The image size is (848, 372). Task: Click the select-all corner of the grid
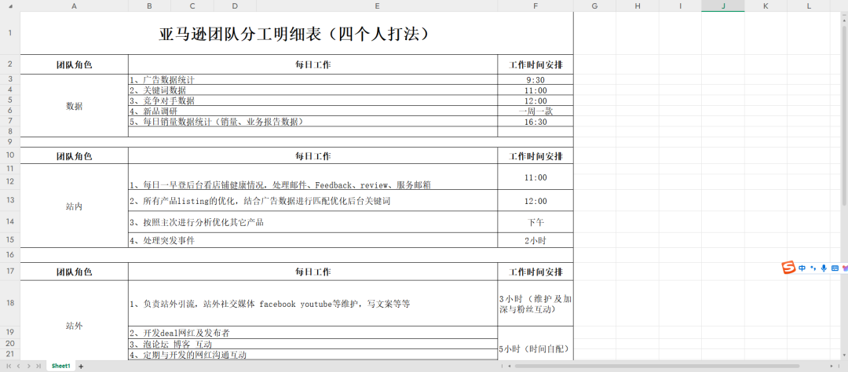(x=9, y=5)
